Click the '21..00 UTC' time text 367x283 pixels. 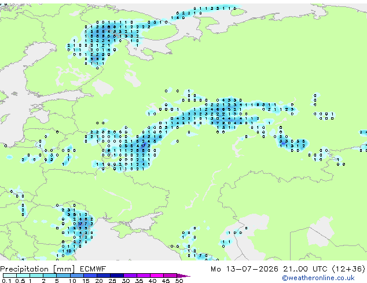[305, 269]
